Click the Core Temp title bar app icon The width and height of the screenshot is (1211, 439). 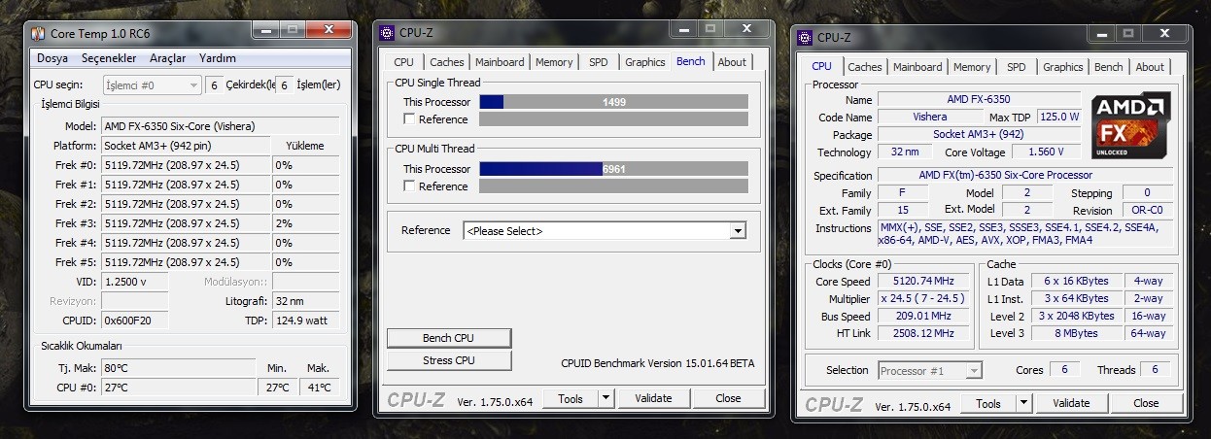pos(39,33)
